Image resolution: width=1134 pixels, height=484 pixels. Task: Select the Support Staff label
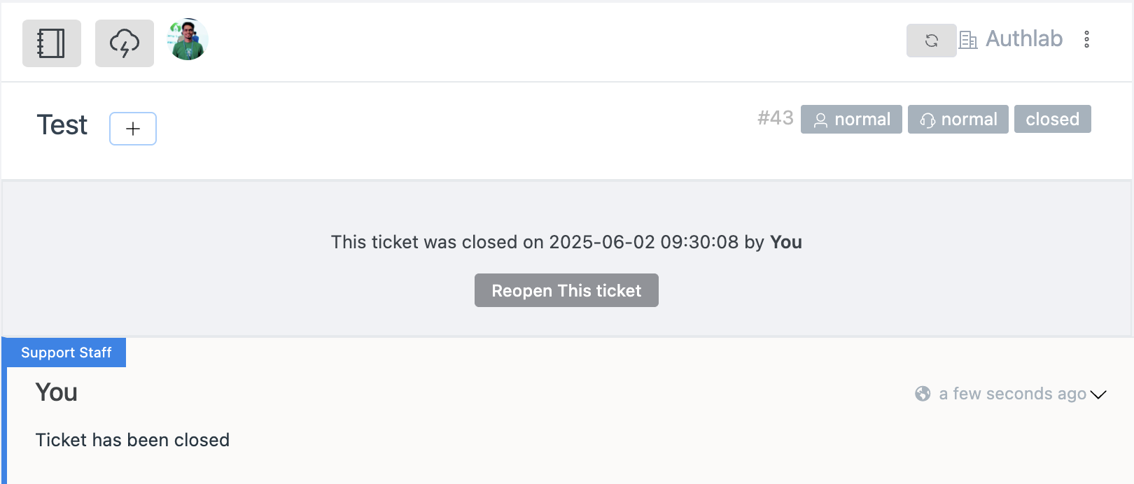pyautogui.click(x=66, y=353)
